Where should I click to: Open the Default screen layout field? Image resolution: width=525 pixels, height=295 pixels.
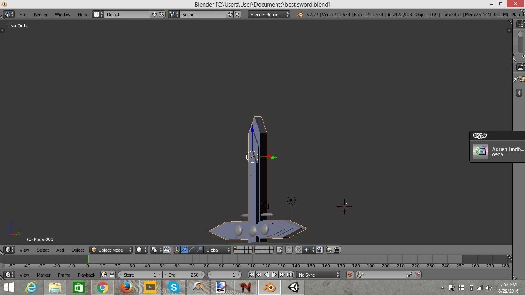[x=128, y=14]
